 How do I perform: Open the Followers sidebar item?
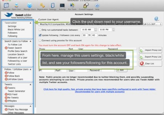click(13, 33)
